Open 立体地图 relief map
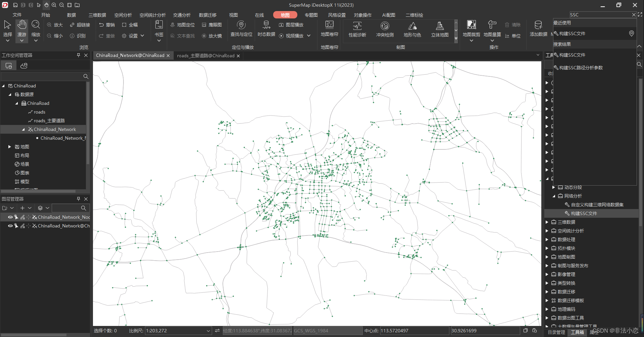The width and height of the screenshot is (644, 337). [440, 29]
